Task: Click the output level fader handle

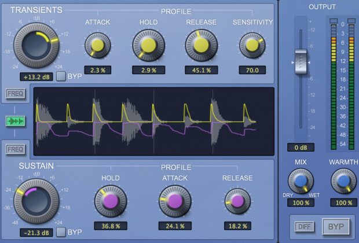Action: pyautogui.click(x=301, y=62)
